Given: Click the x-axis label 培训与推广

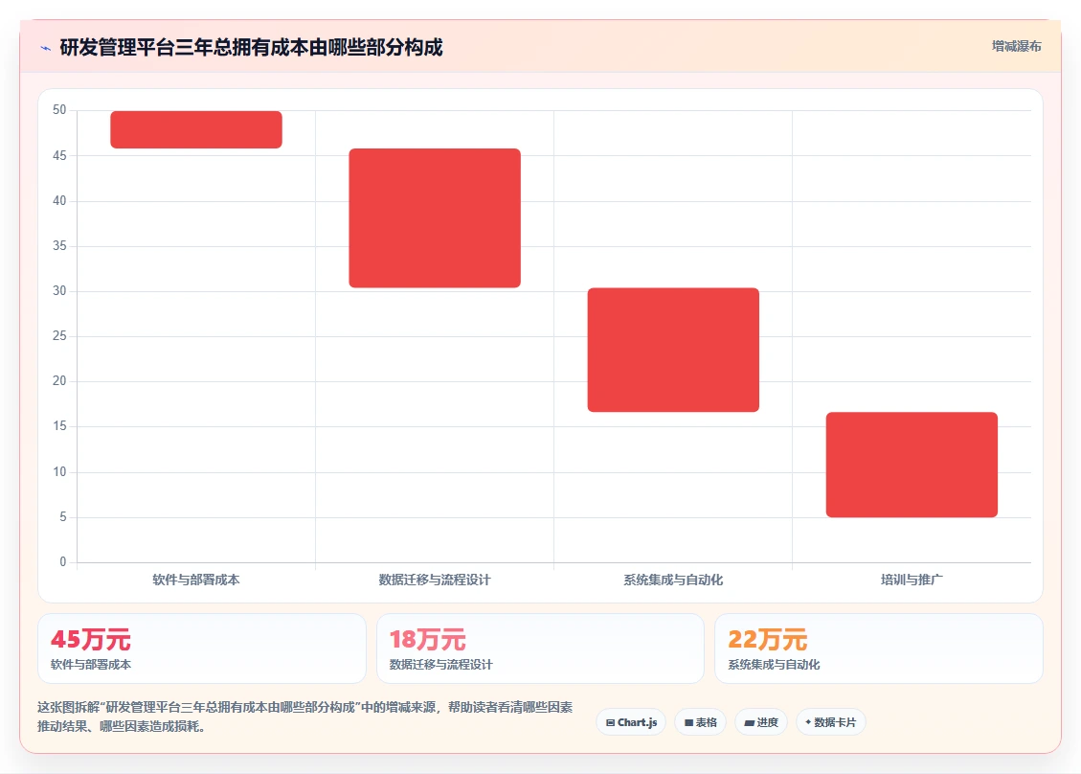Looking at the screenshot, I should click(912, 580).
